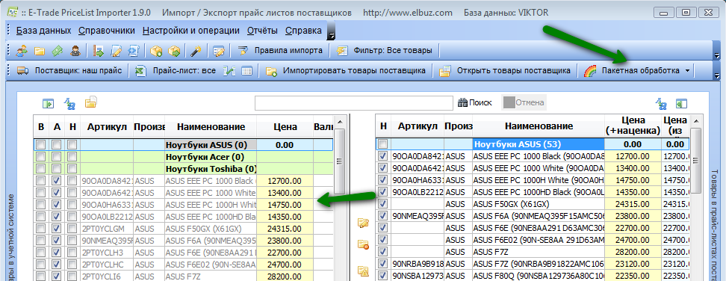Open the Пакетная обработка dropdown arrow
This screenshot has height=281, width=726.
tap(687, 71)
